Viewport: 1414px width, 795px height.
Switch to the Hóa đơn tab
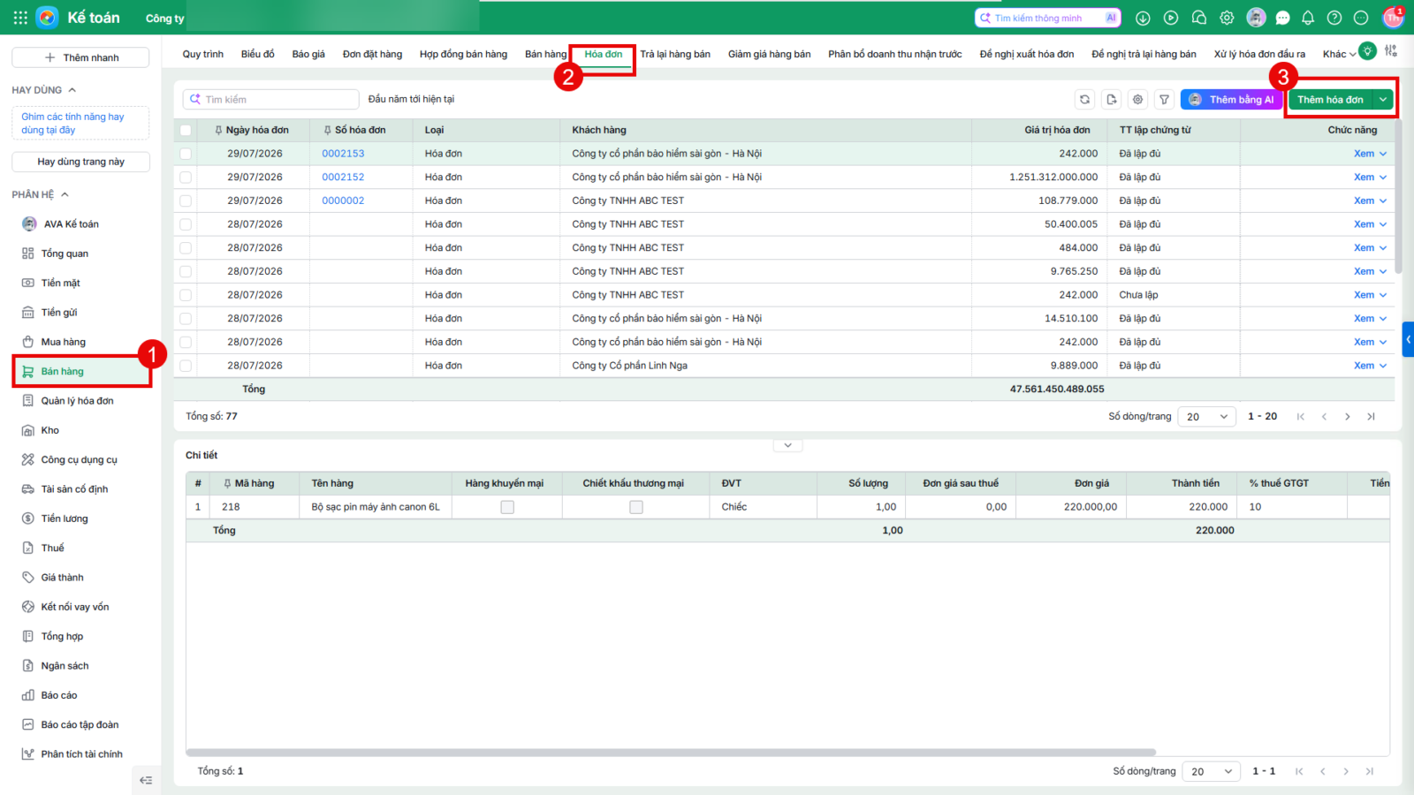point(604,54)
